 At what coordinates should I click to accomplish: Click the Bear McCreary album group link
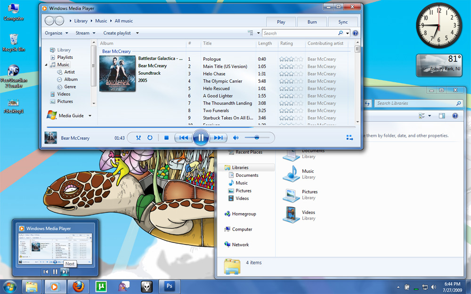click(116, 51)
